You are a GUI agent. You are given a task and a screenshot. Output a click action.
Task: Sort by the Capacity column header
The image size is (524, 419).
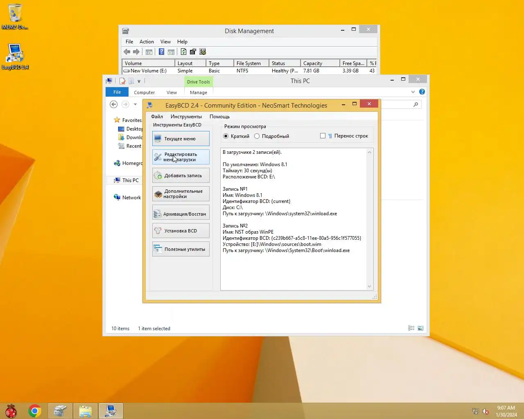pos(320,63)
